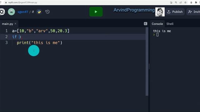
Task: Click the console output 'this is me'
Action: 162,31
